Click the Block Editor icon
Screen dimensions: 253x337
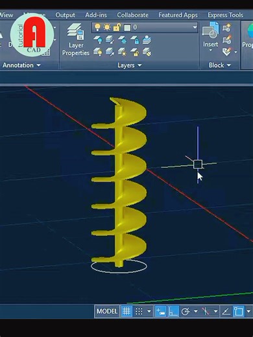point(227,40)
